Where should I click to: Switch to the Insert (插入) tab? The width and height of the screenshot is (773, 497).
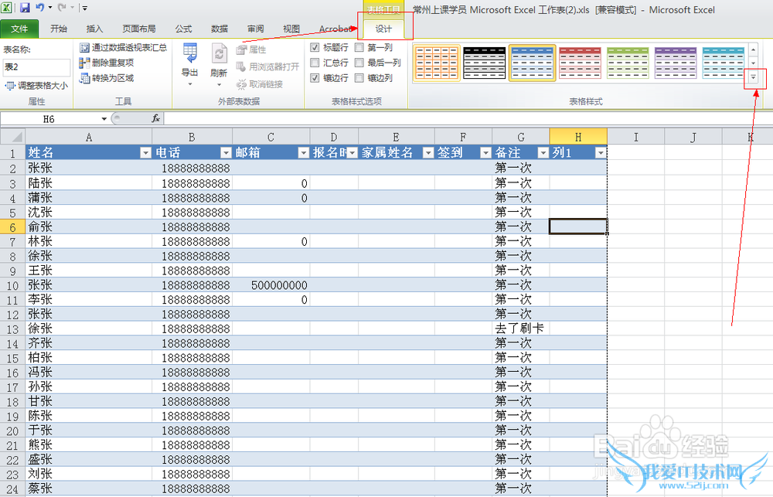pos(94,29)
